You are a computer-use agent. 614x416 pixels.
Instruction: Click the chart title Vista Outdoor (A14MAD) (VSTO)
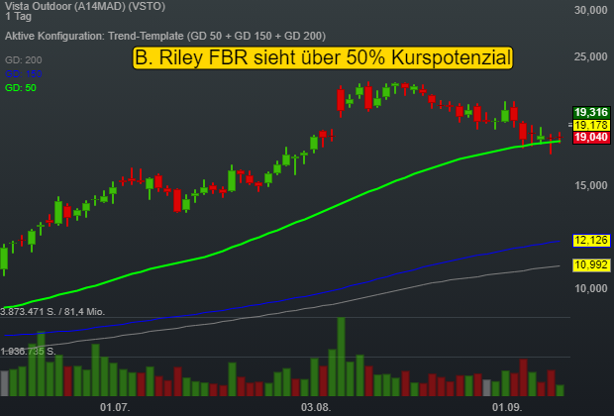pyautogui.click(x=85, y=6)
